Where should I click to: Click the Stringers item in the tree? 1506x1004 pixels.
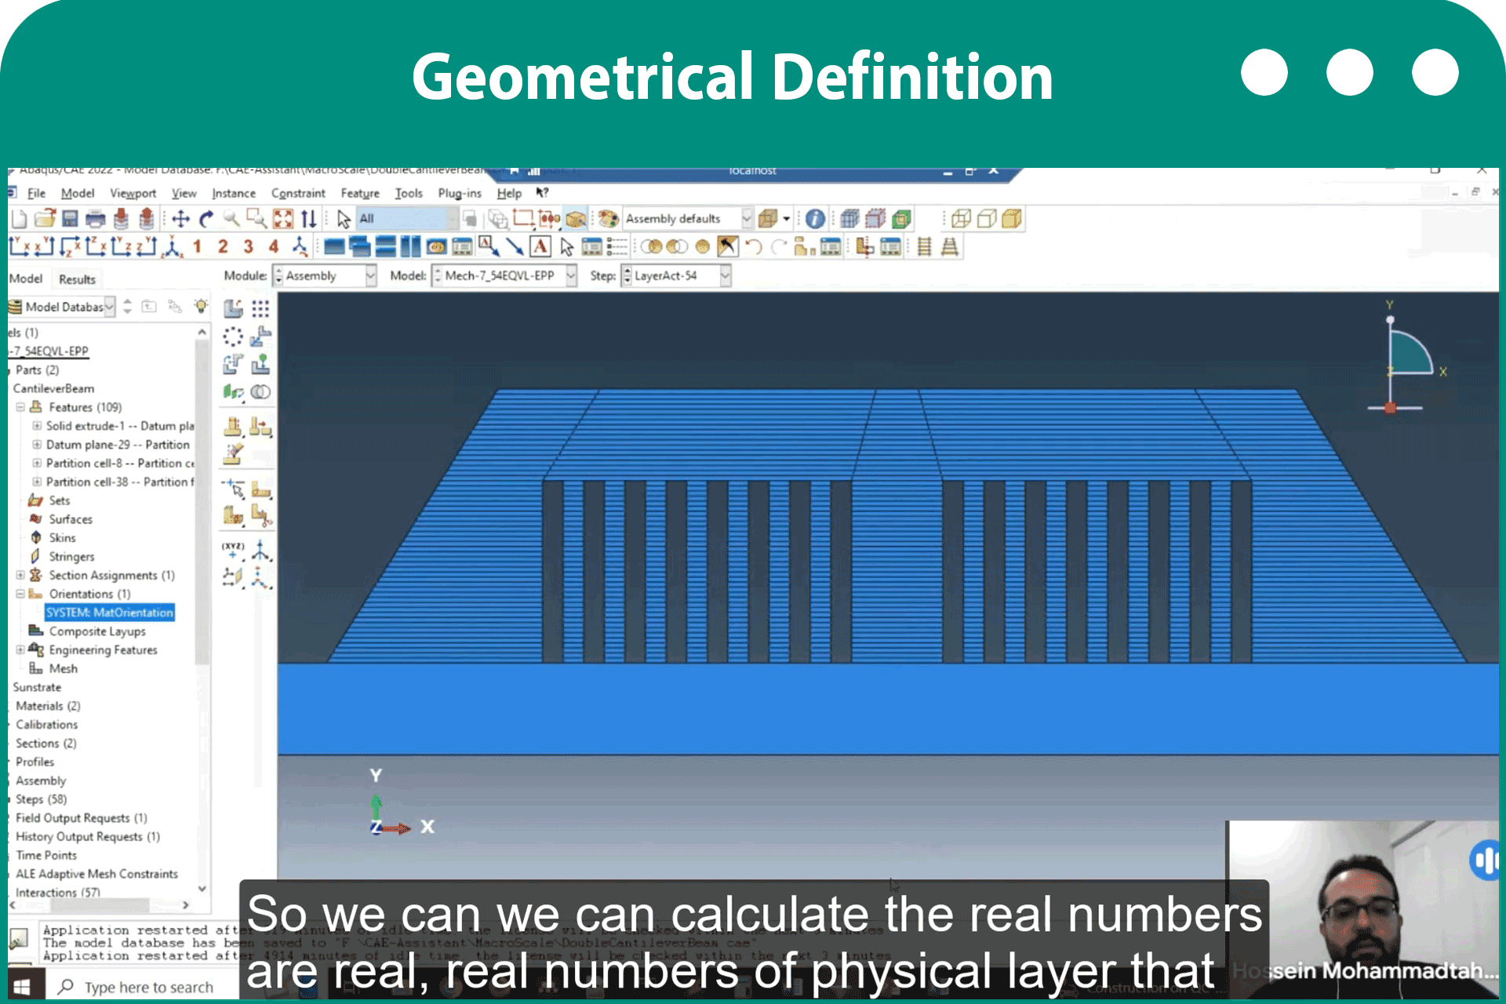coord(71,556)
